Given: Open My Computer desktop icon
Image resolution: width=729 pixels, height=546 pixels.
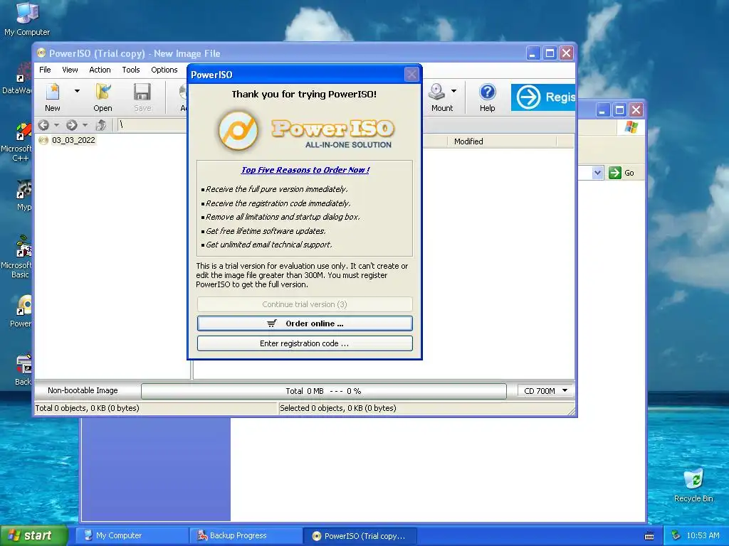Looking at the screenshot, I should point(27,18).
